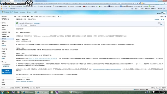
Task: Open the file explorer folder on taskbar
Action: click(52, 92)
